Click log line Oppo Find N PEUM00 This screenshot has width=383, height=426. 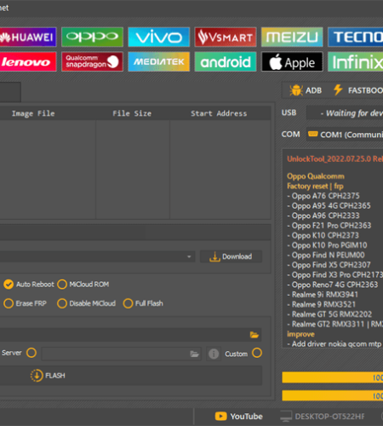326,255
